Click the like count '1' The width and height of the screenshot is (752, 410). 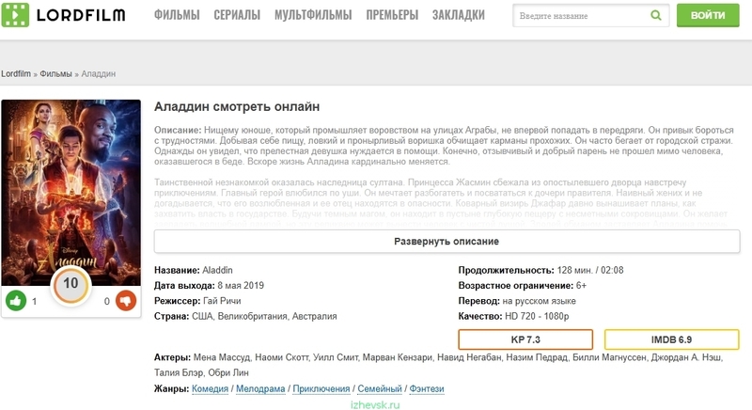coord(34,301)
